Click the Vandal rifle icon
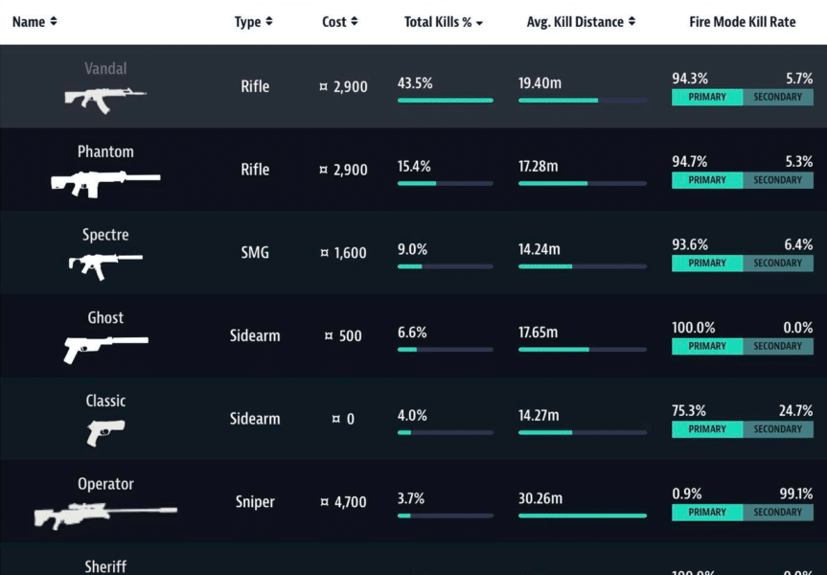Image resolution: width=827 pixels, height=575 pixels. pyautogui.click(x=105, y=101)
